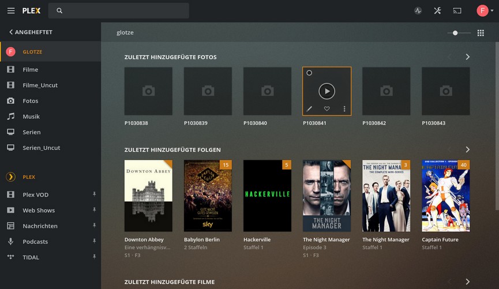Open The Night Manager Staffel 1 poster
This screenshot has height=289, width=499.
(x=387, y=196)
